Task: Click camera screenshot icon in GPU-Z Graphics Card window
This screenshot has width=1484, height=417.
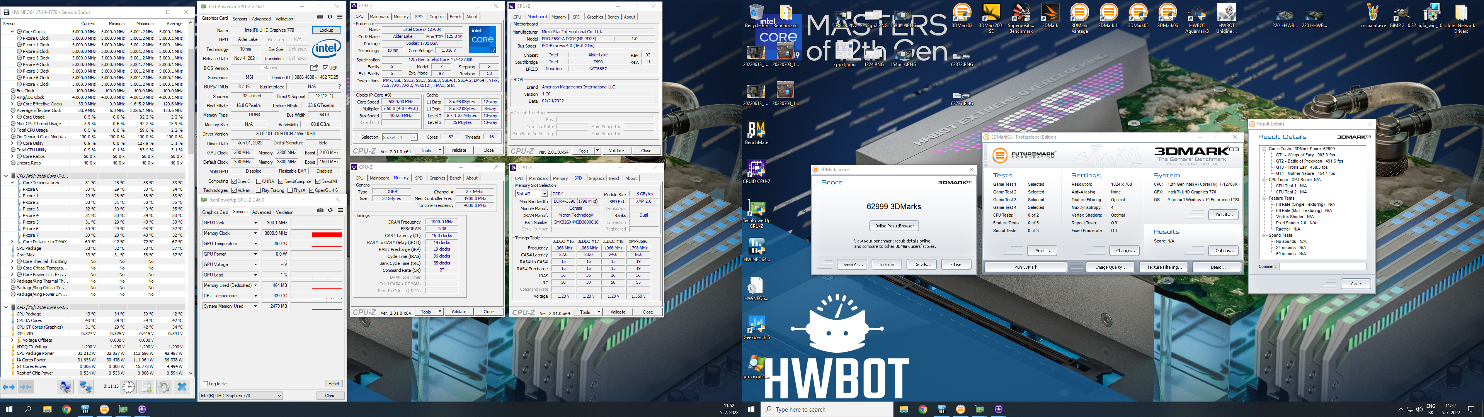Action: (x=320, y=17)
